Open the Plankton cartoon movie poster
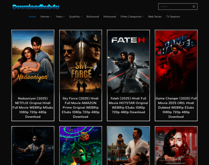Screen dimensions: 209x165 click(81, 146)
